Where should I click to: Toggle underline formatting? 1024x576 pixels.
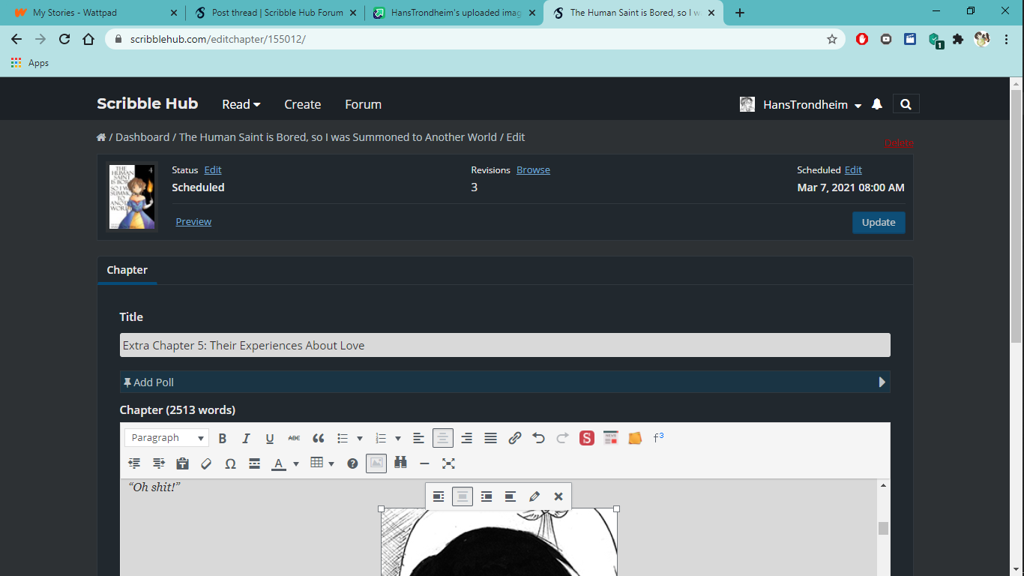[x=270, y=438]
